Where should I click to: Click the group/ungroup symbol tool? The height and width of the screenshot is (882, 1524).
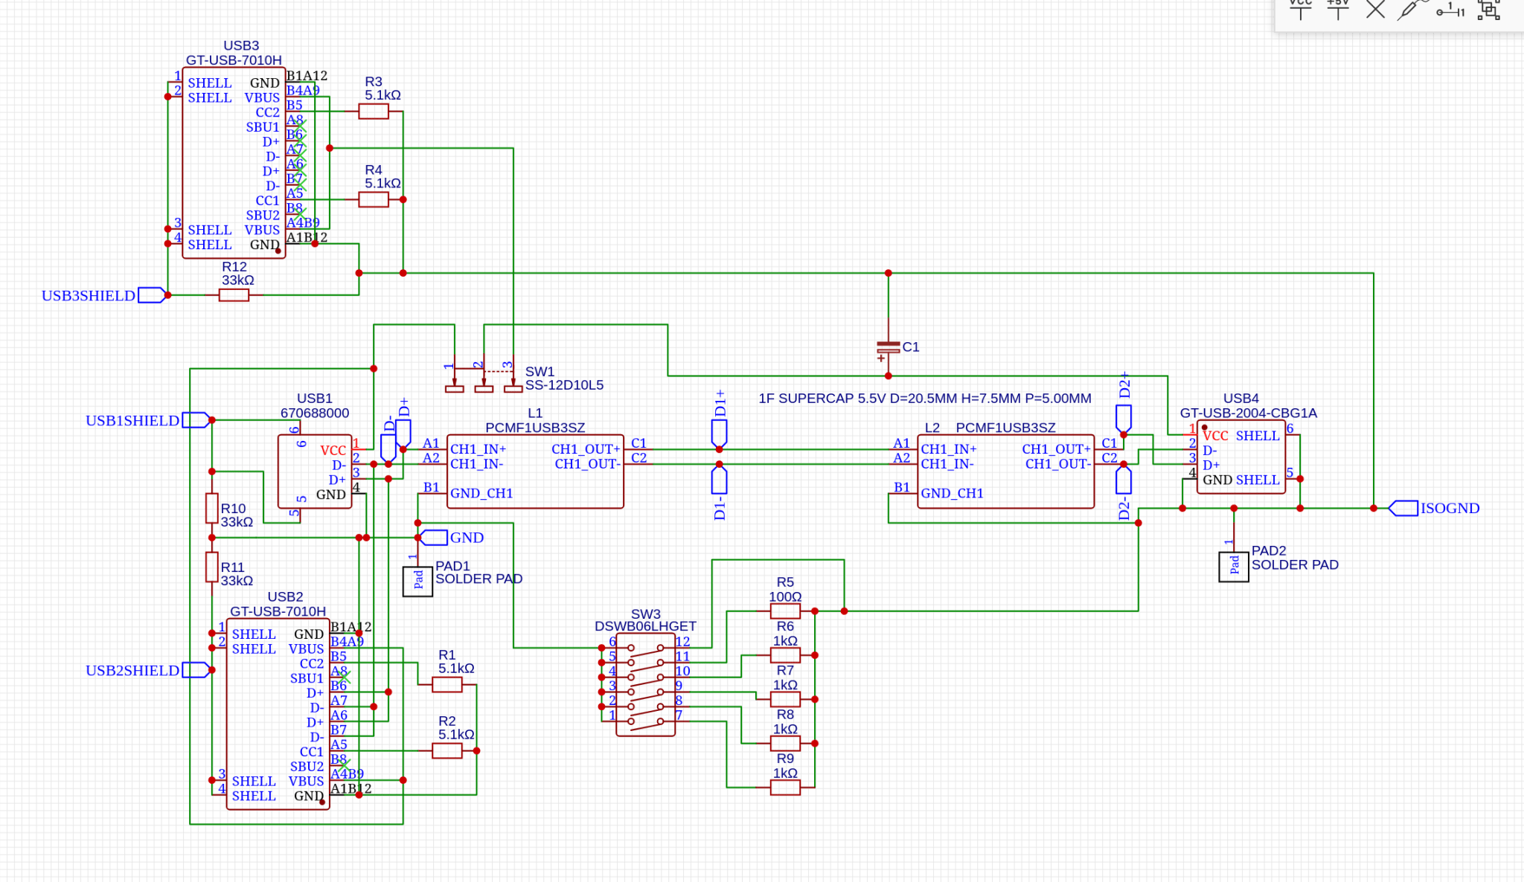(1488, 10)
